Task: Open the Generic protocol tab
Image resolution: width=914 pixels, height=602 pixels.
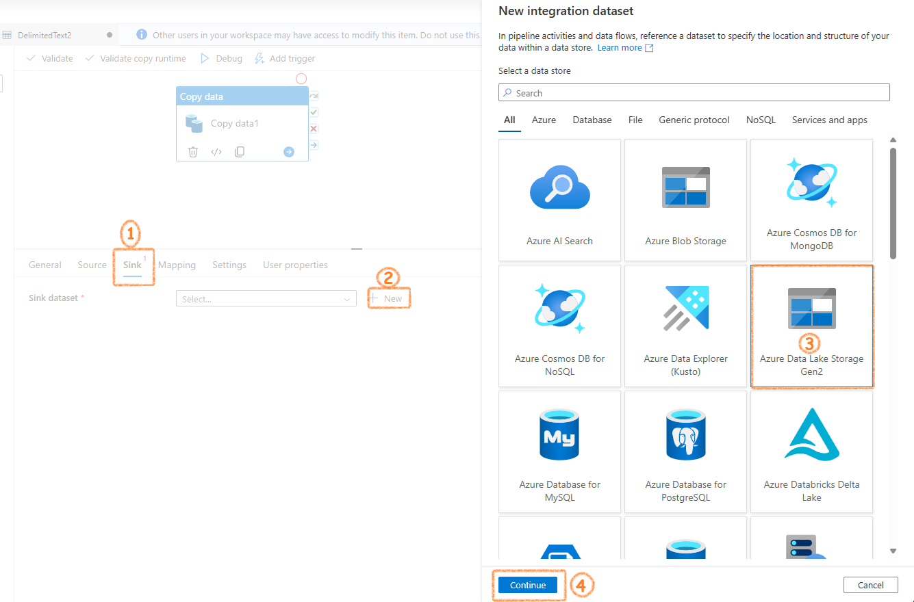Action: click(x=694, y=120)
